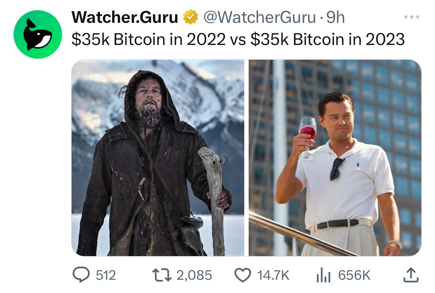This screenshot has width=435, height=293.
Task: Click the Watcher.Guru display name
Action: click(x=125, y=17)
